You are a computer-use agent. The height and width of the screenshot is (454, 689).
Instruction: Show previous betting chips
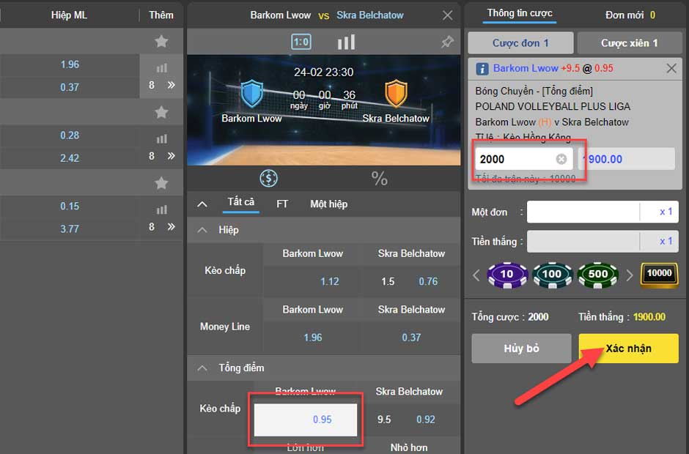coord(476,275)
